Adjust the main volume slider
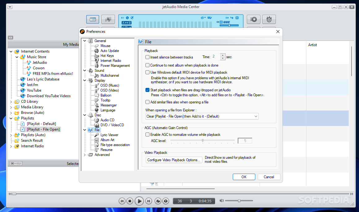359x212 pixels. 239,201
